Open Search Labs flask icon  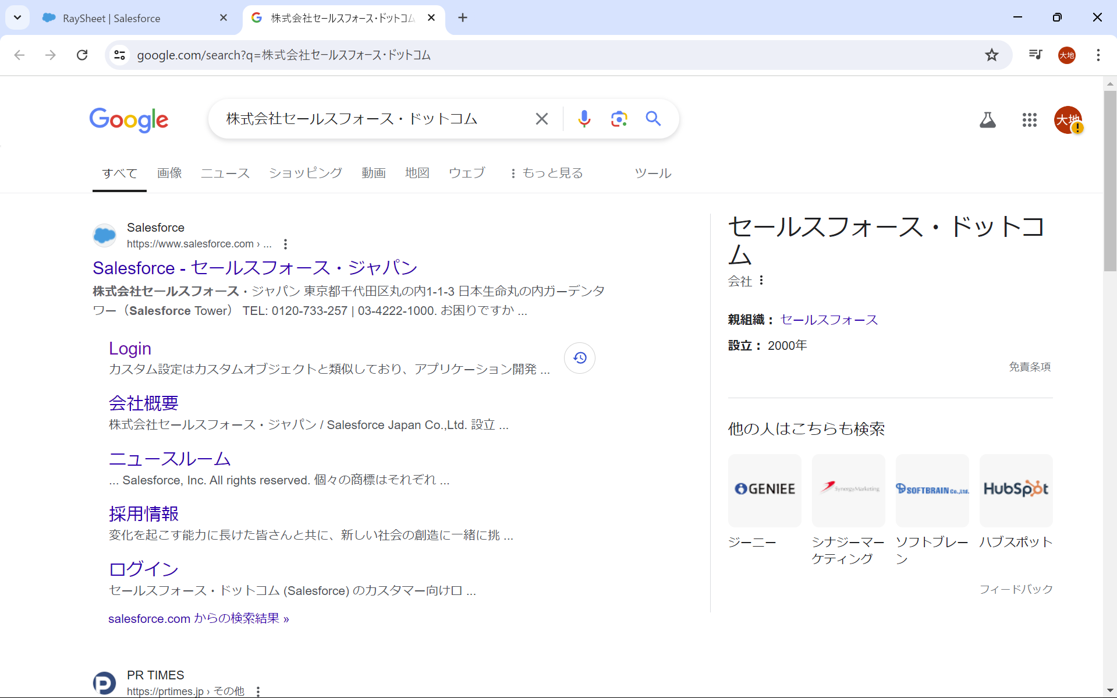987,120
